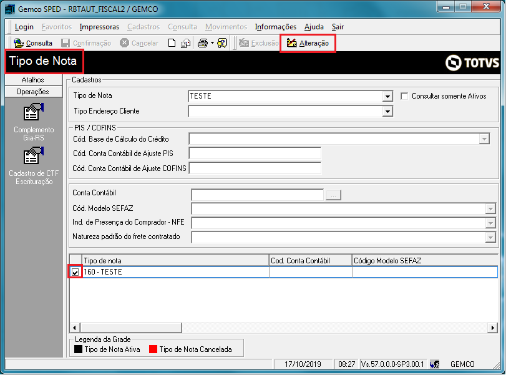Click the date 17/10/2019 in status bar
Viewport: 506px width, 375px height.
(x=303, y=364)
